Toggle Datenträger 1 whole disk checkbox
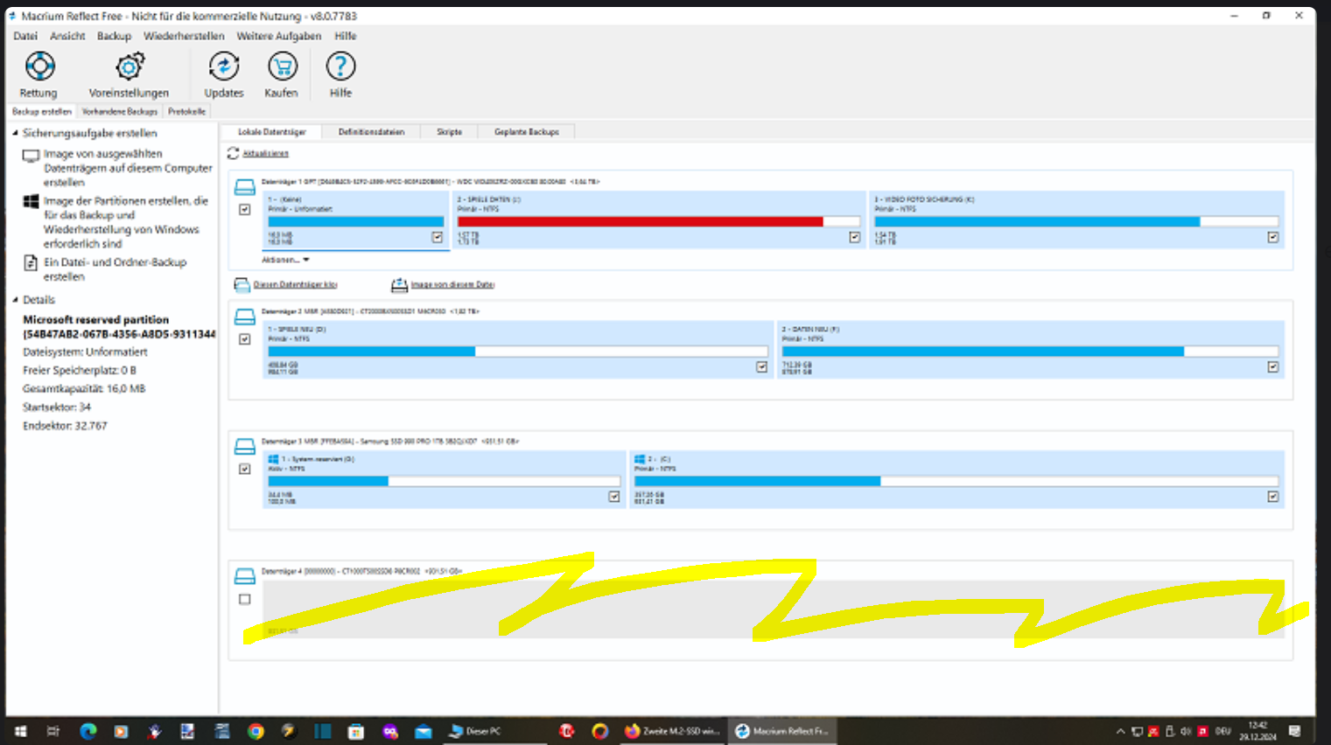 245,210
